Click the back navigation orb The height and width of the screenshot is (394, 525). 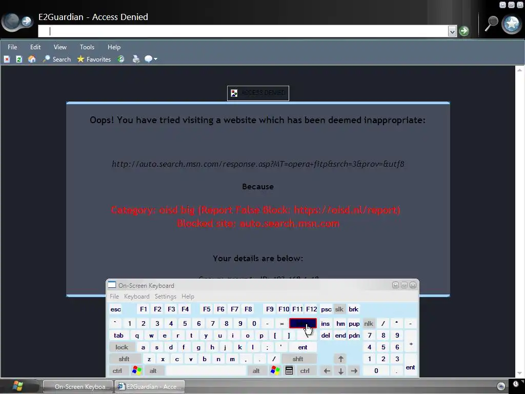tap(12, 22)
